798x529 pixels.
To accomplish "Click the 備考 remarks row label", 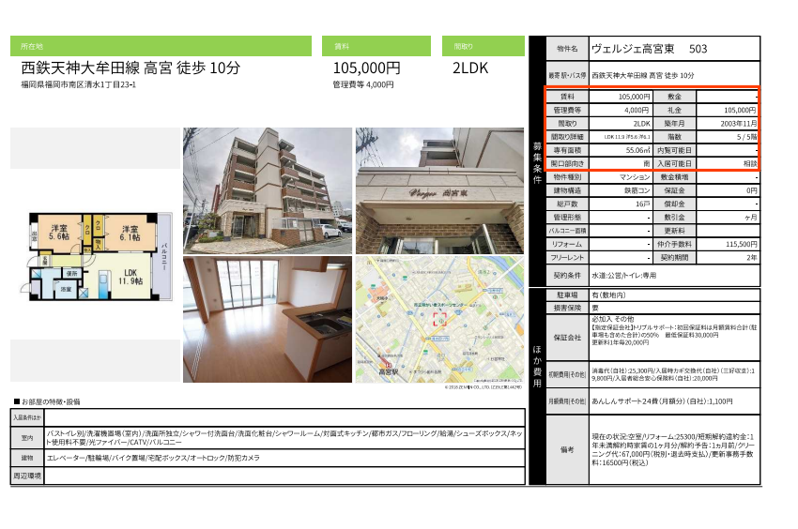I will [567, 450].
